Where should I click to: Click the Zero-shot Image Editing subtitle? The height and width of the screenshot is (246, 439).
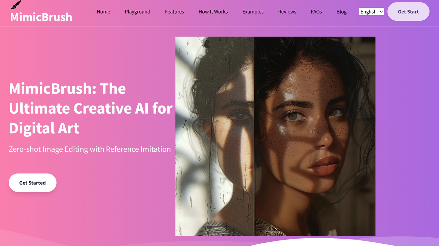90,149
